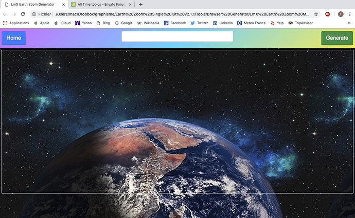The height and width of the screenshot is (218, 355).
Task: Open the Bing bookmark
Action: click(103, 23)
